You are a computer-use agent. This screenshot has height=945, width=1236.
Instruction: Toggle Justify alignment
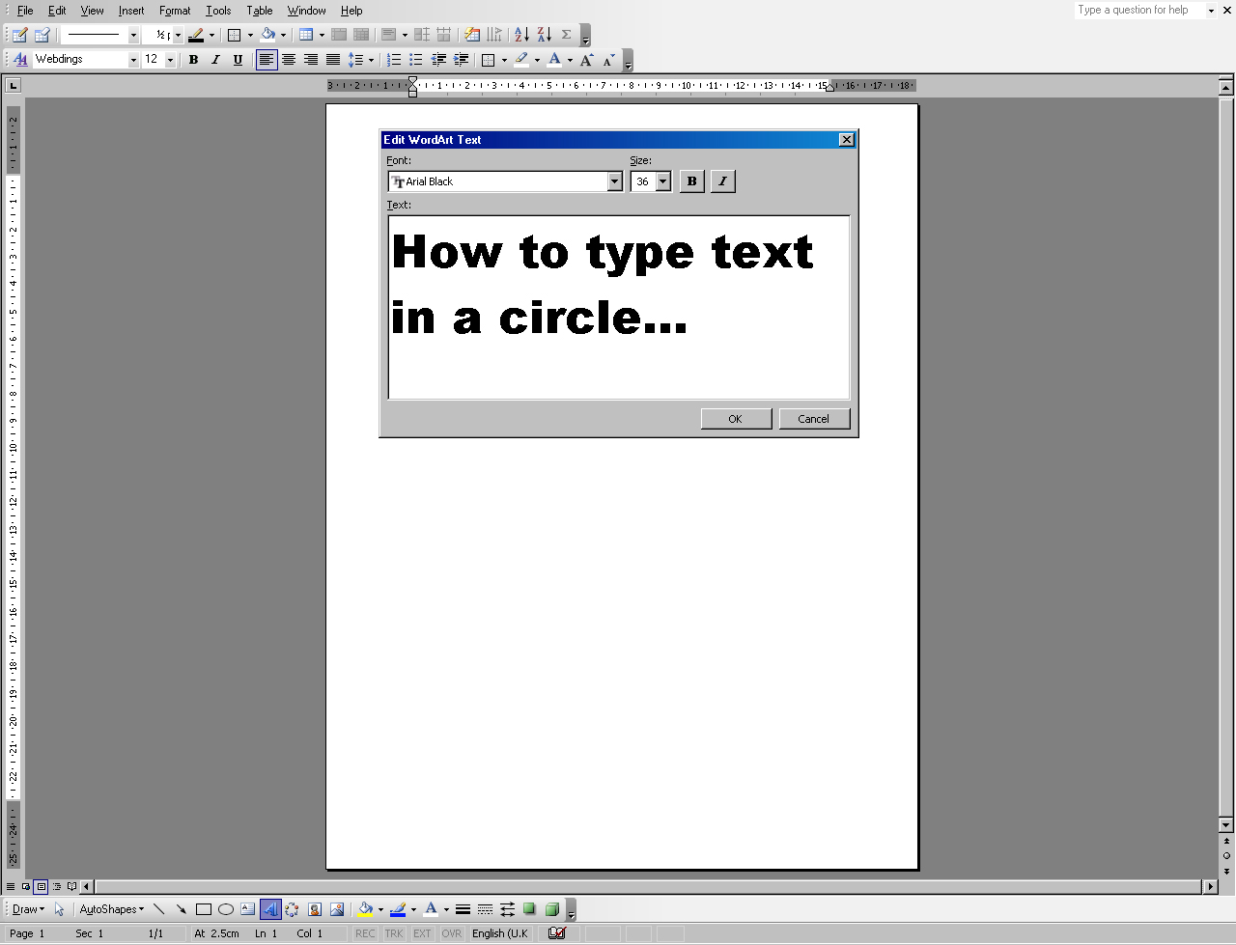pyautogui.click(x=333, y=60)
